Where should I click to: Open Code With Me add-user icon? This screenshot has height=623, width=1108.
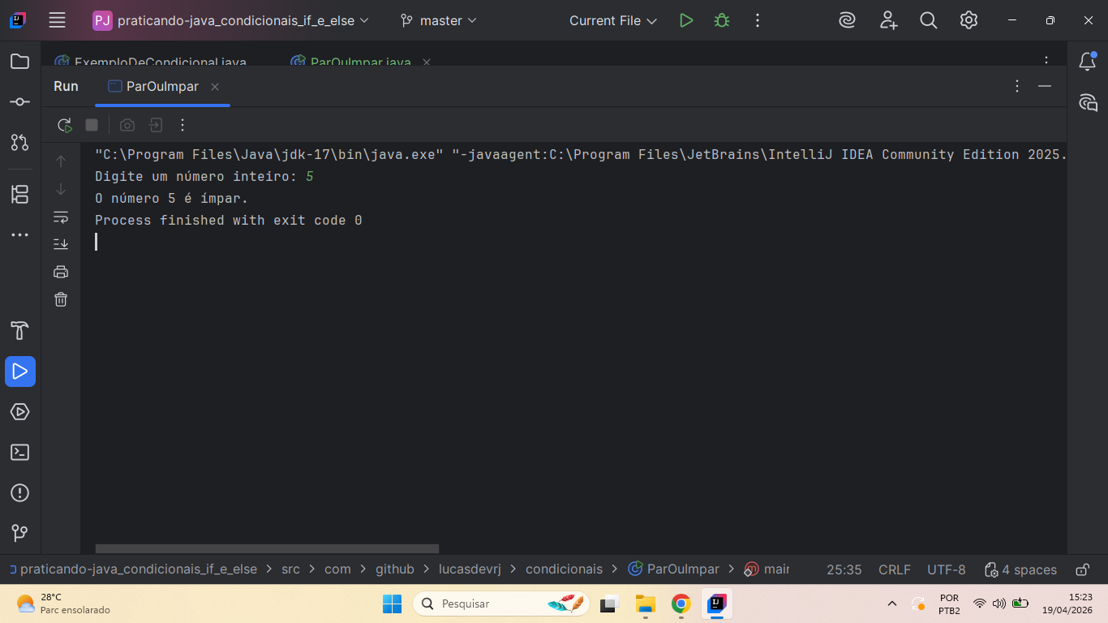point(889,20)
